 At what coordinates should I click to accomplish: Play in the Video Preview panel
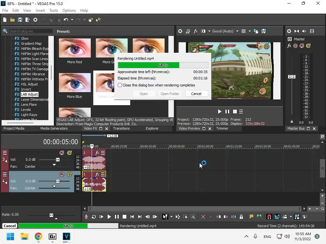click(x=220, y=112)
